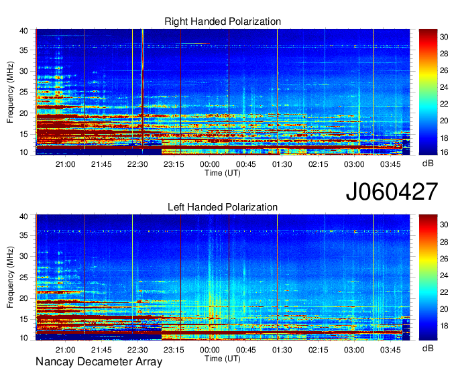Click the bottom plot's 'Time (UT)' axis label
Image resolution: width=456 pixels, height=370 pixels.
[223, 359]
